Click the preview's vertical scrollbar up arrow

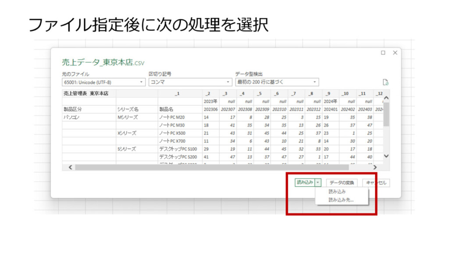tap(386, 98)
